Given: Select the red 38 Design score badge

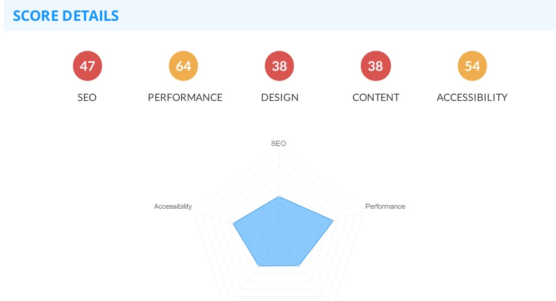Looking at the screenshot, I should (280, 66).
